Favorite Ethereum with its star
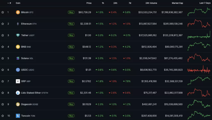Viewport: 212px width, 120px height. click(3, 24)
